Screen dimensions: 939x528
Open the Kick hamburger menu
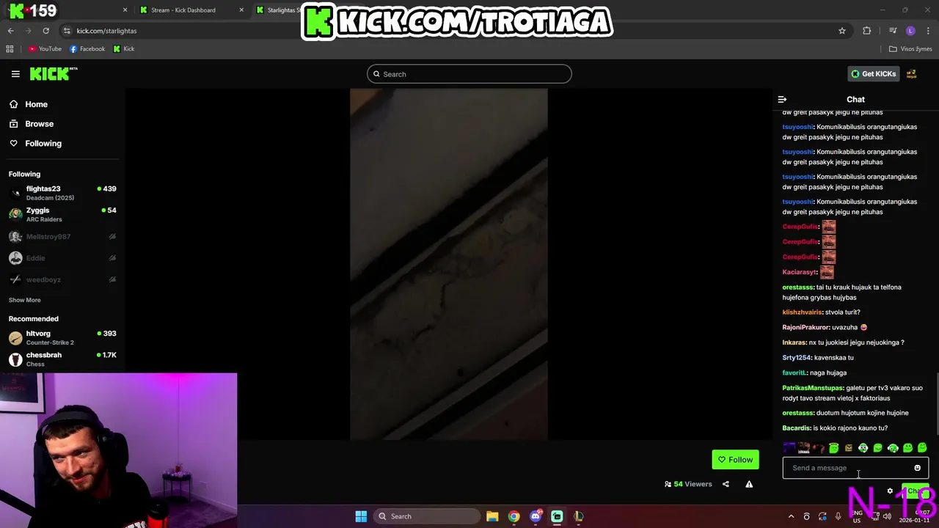15,74
